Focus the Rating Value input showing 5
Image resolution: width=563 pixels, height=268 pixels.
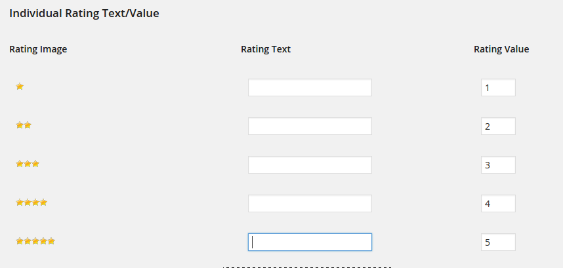[498, 242]
